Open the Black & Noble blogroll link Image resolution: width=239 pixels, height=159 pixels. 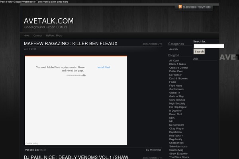click(178, 64)
